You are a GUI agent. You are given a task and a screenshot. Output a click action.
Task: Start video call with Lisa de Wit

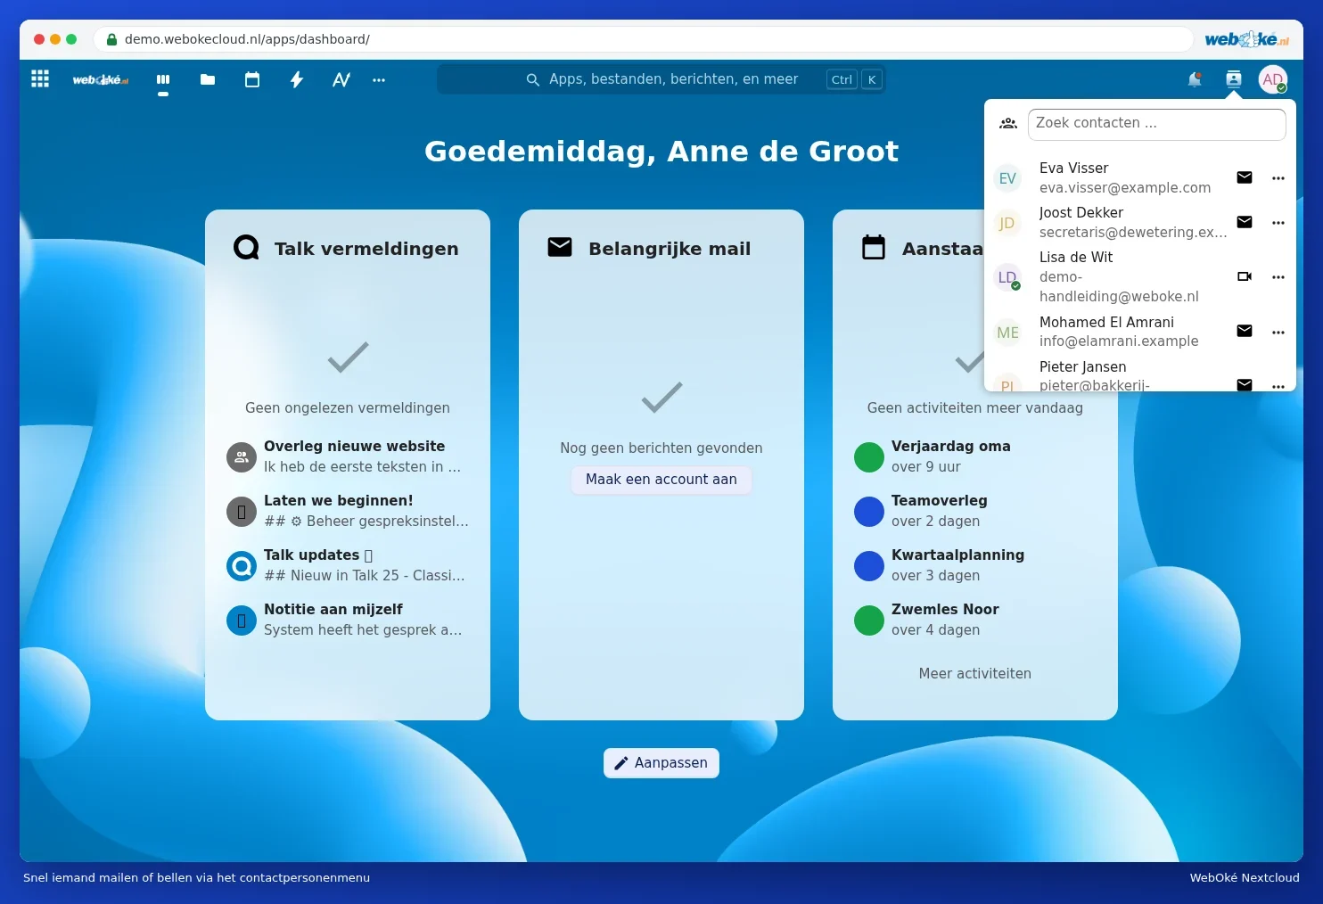1245,276
